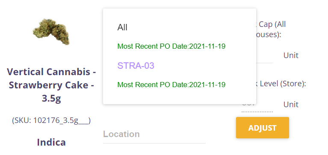Screen dimensions: 328x155
Task: Click the "Vertical Cannabis -" title line
Action: (51, 72)
